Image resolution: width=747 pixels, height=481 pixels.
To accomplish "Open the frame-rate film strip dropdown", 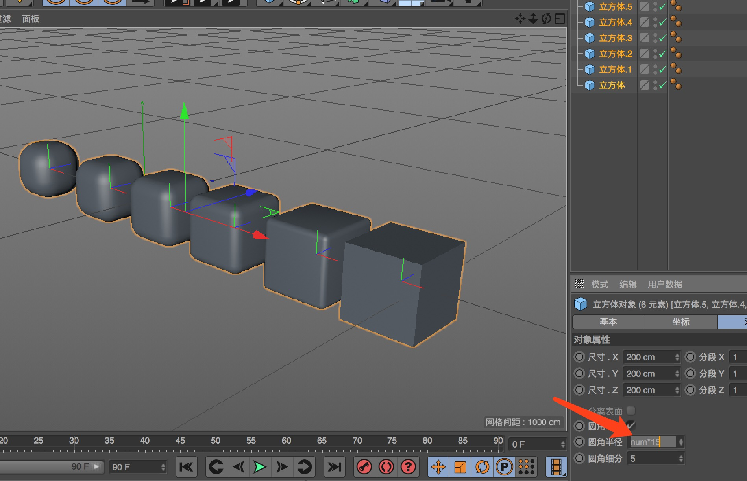I will [x=557, y=467].
